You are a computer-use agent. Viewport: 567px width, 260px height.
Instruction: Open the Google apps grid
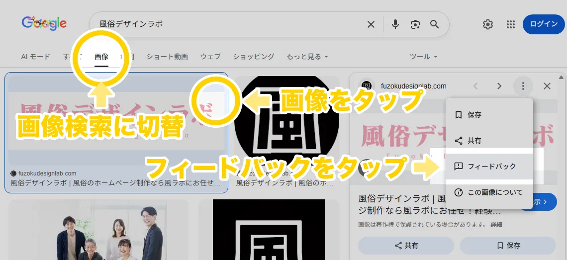[x=510, y=24]
